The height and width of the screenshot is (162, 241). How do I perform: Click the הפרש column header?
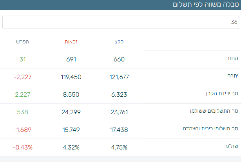[23, 41]
